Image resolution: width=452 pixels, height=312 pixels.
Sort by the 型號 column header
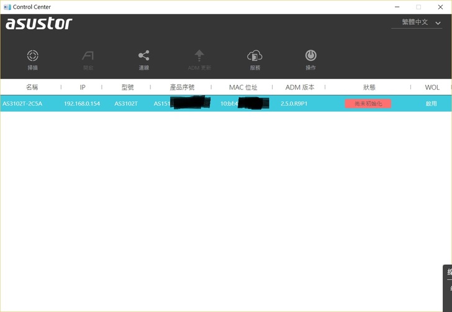(127, 87)
